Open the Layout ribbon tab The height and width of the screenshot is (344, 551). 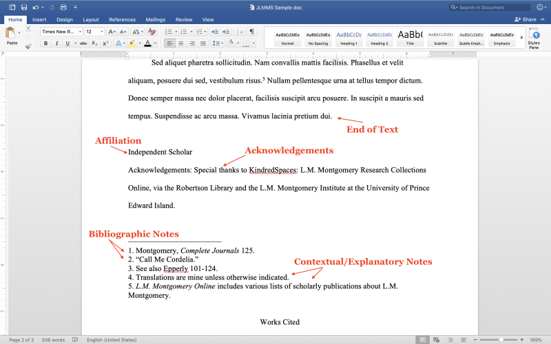click(x=91, y=20)
